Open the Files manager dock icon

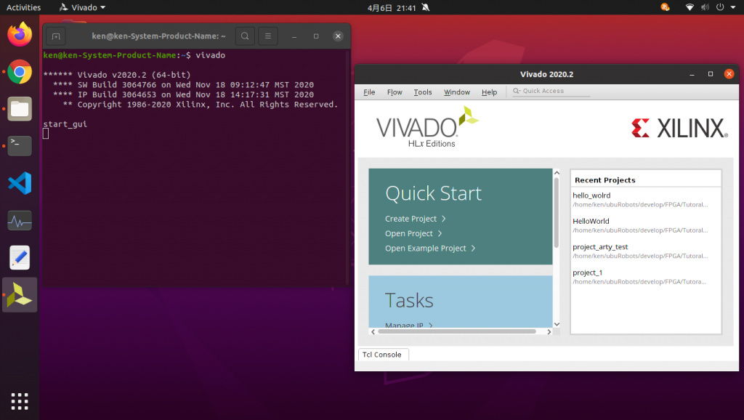pyautogui.click(x=20, y=109)
